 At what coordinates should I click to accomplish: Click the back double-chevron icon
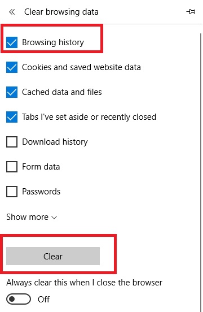12,12
